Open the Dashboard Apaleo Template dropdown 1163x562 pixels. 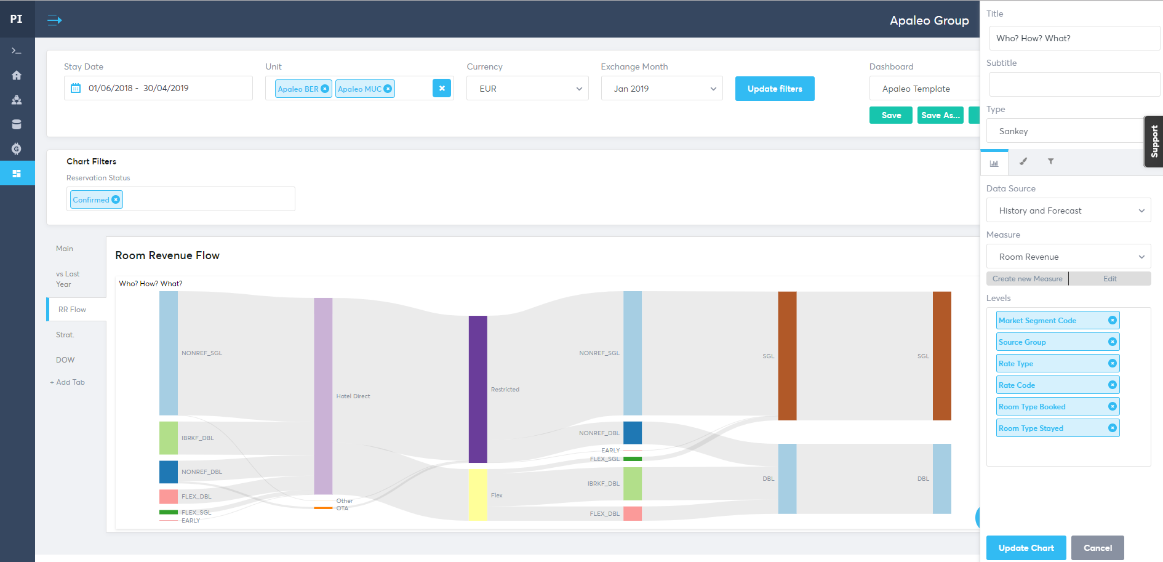(924, 89)
